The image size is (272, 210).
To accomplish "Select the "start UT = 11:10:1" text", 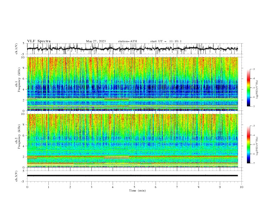I will point(166,41).
